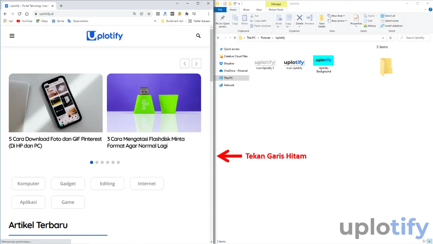Open Properties in Explorer ribbon
Screen dimensions: 433x244
point(356,21)
